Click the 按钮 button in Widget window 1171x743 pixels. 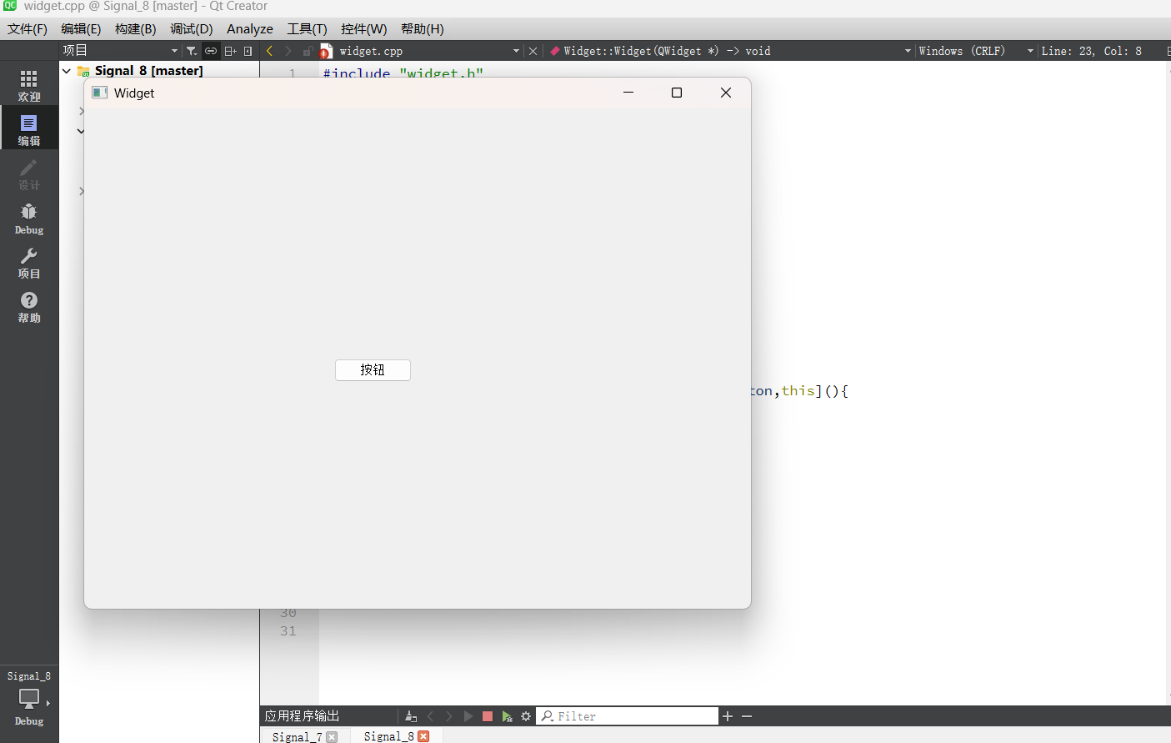tap(373, 370)
